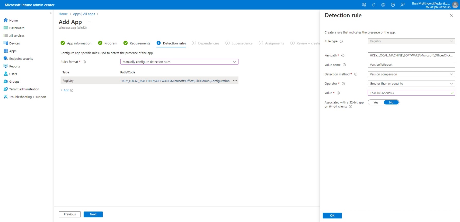Image resolution: width=460 pixels, height=222 pixels.
Task: Open notifications bell in header
Action: pyautogui.click(x=374, y=5)
